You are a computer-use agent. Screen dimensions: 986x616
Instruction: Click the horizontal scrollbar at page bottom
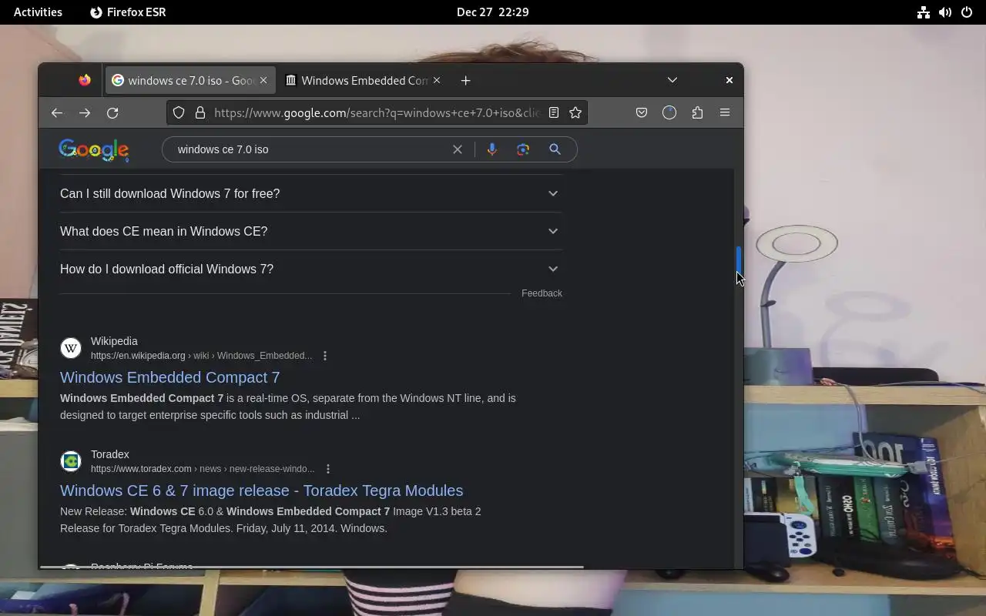(x=312, y=567)
